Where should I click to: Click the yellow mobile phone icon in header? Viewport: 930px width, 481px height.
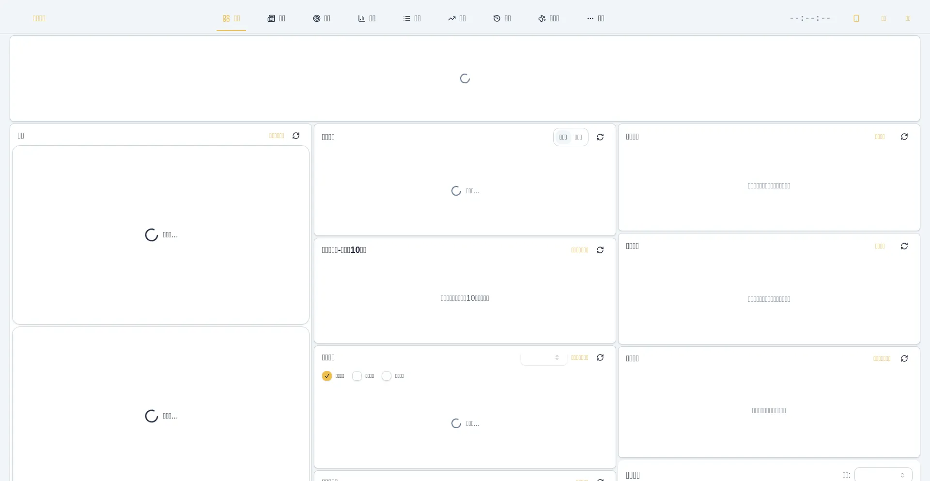coord(856,18)
